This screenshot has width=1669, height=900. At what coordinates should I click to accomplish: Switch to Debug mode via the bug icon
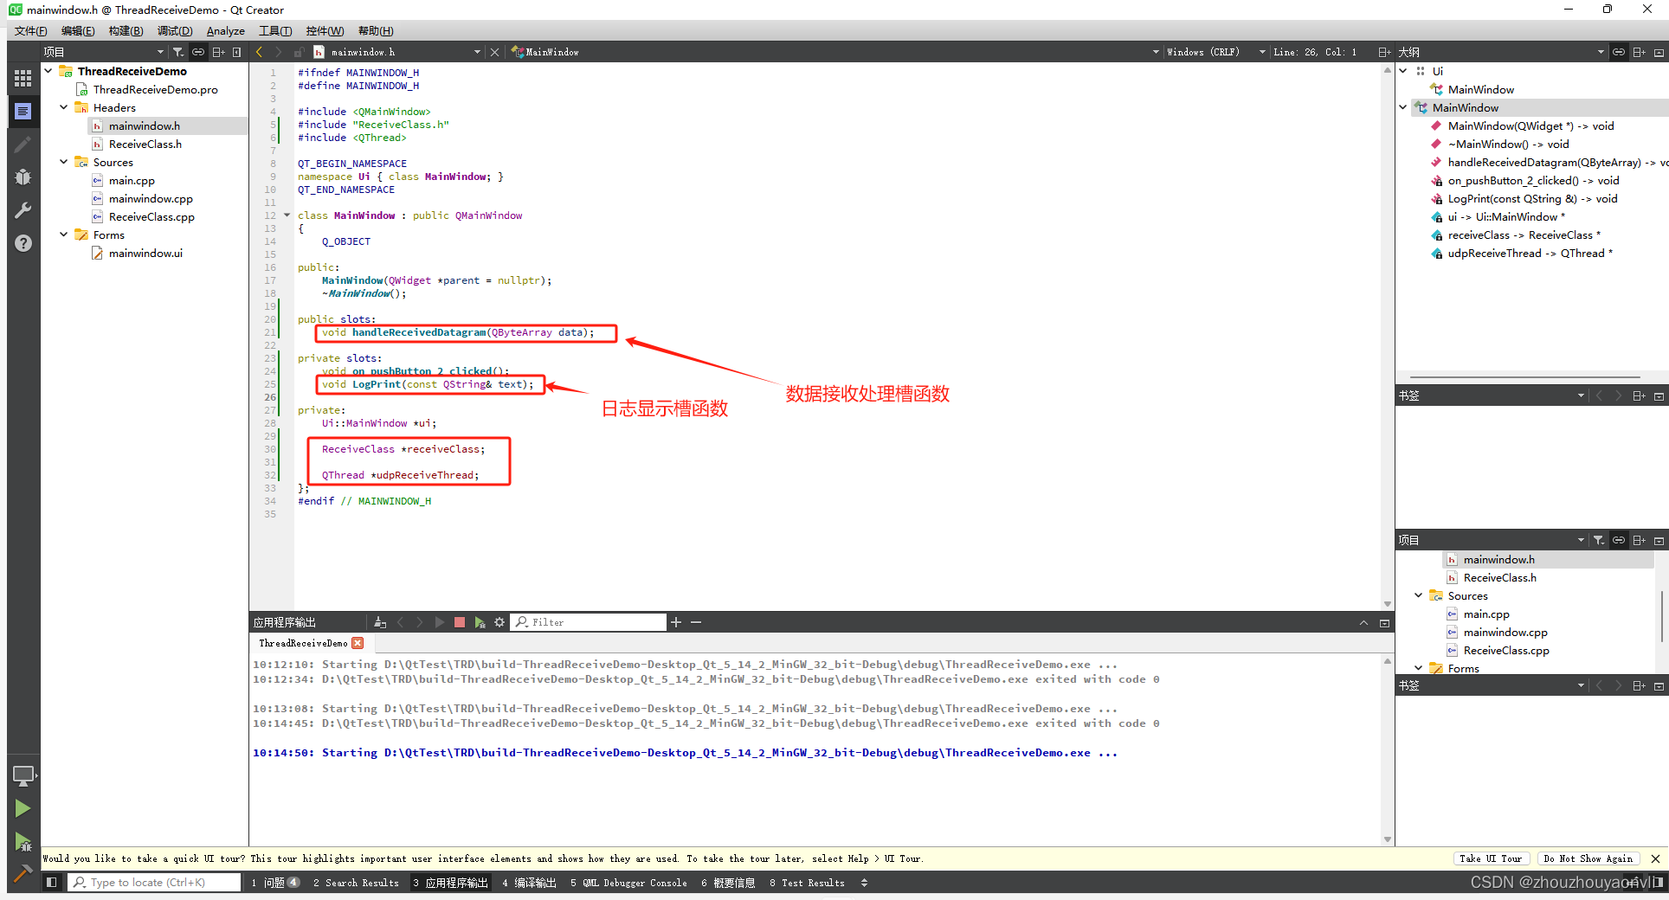coord(23,177)
